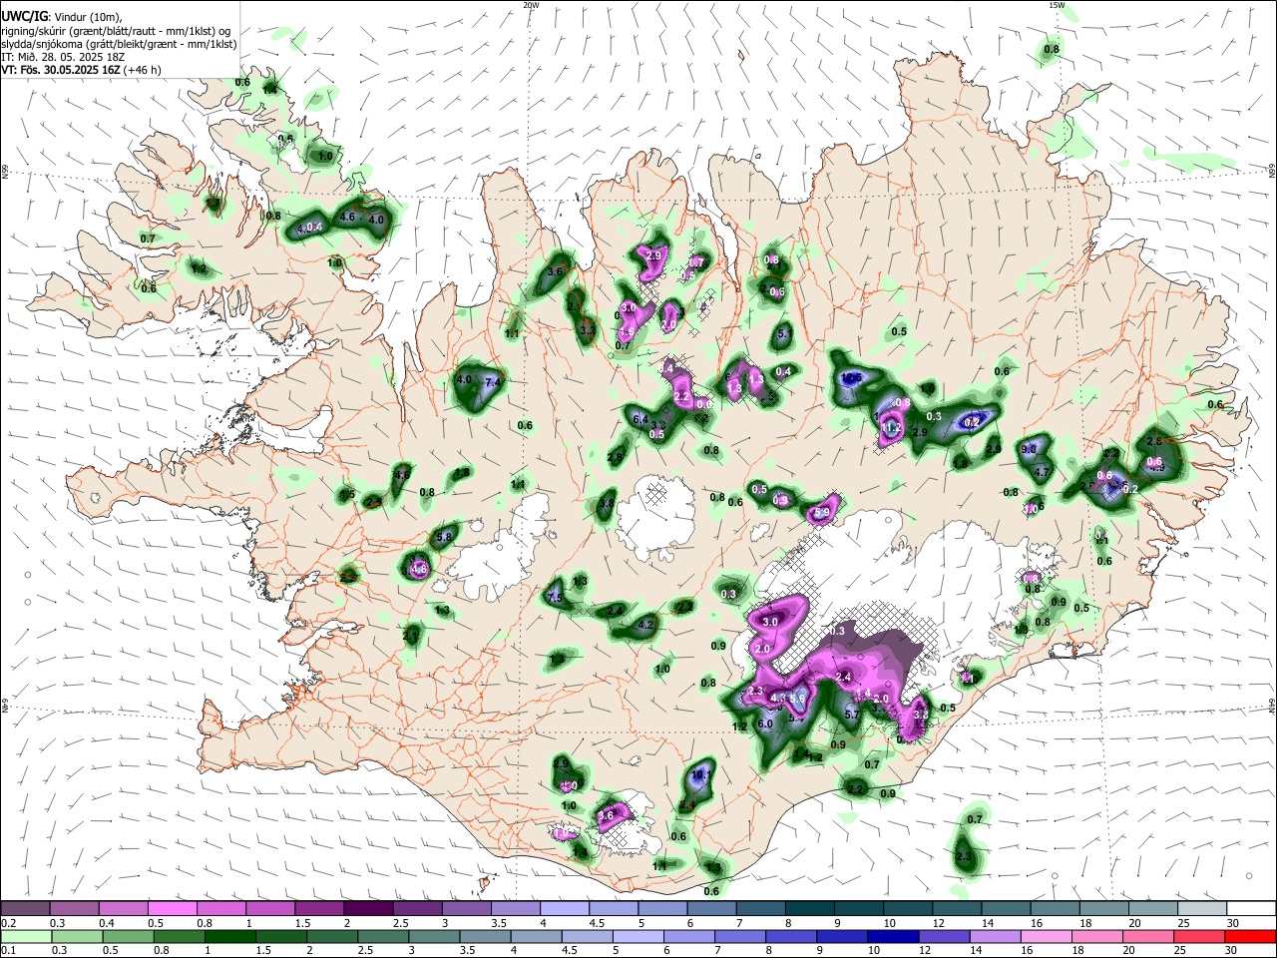Click the 9.0 precipitation value on the map
Screen dimensions: 1277x958
(x=1030, y=450)
